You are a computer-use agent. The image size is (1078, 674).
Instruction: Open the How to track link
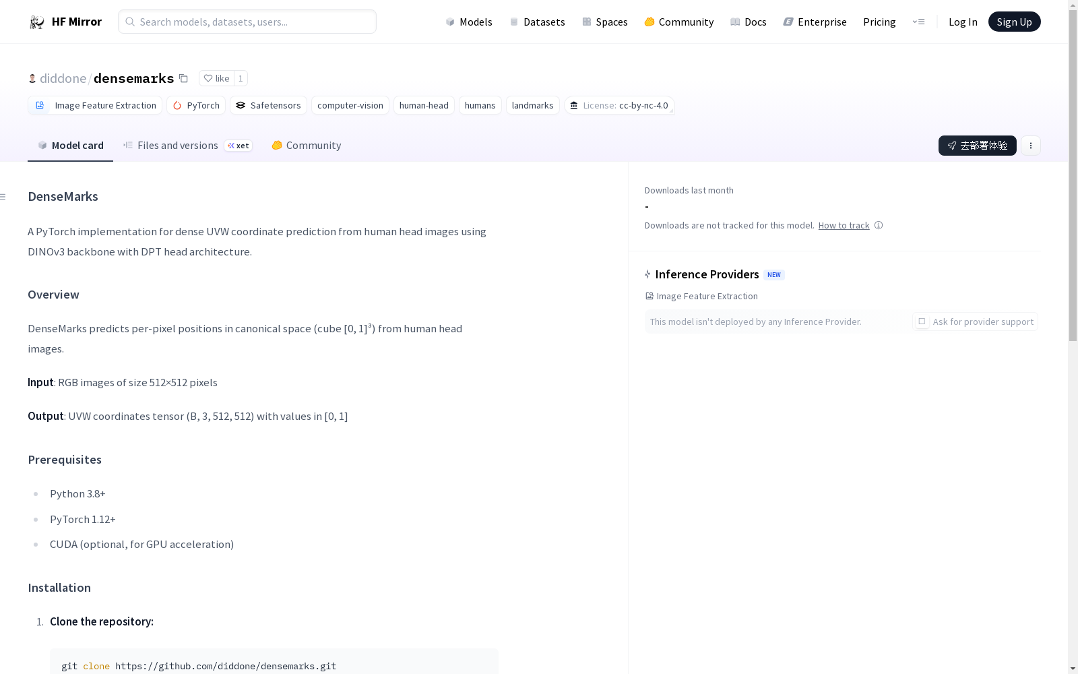844,226
